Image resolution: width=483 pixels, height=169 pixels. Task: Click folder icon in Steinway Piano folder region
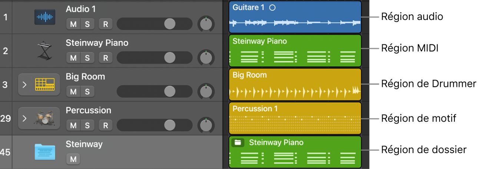click(x=238, y=143)
